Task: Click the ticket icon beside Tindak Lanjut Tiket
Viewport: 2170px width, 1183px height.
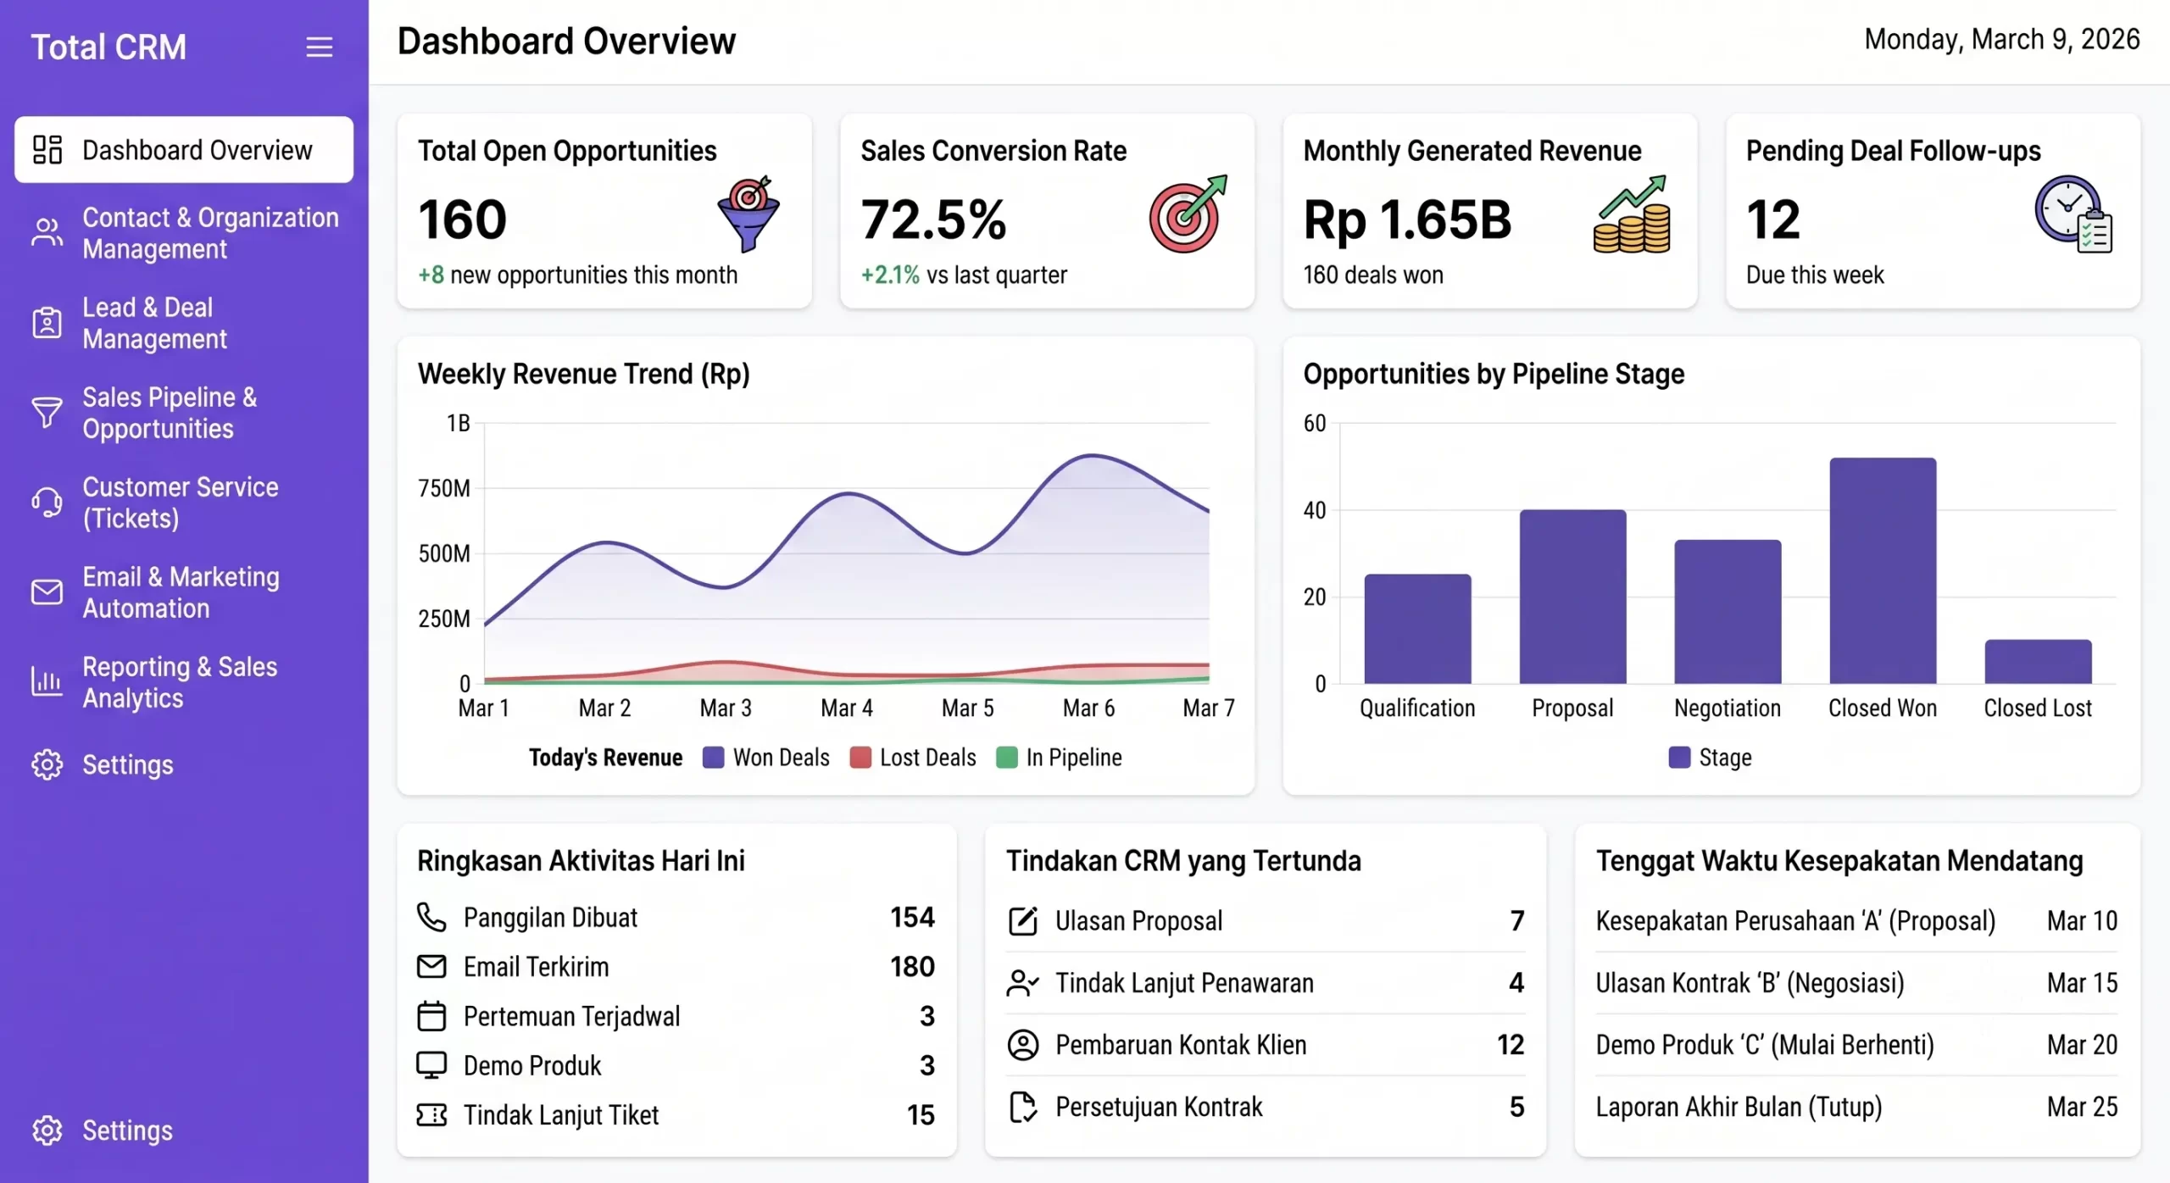Action: pos(431,1114)
